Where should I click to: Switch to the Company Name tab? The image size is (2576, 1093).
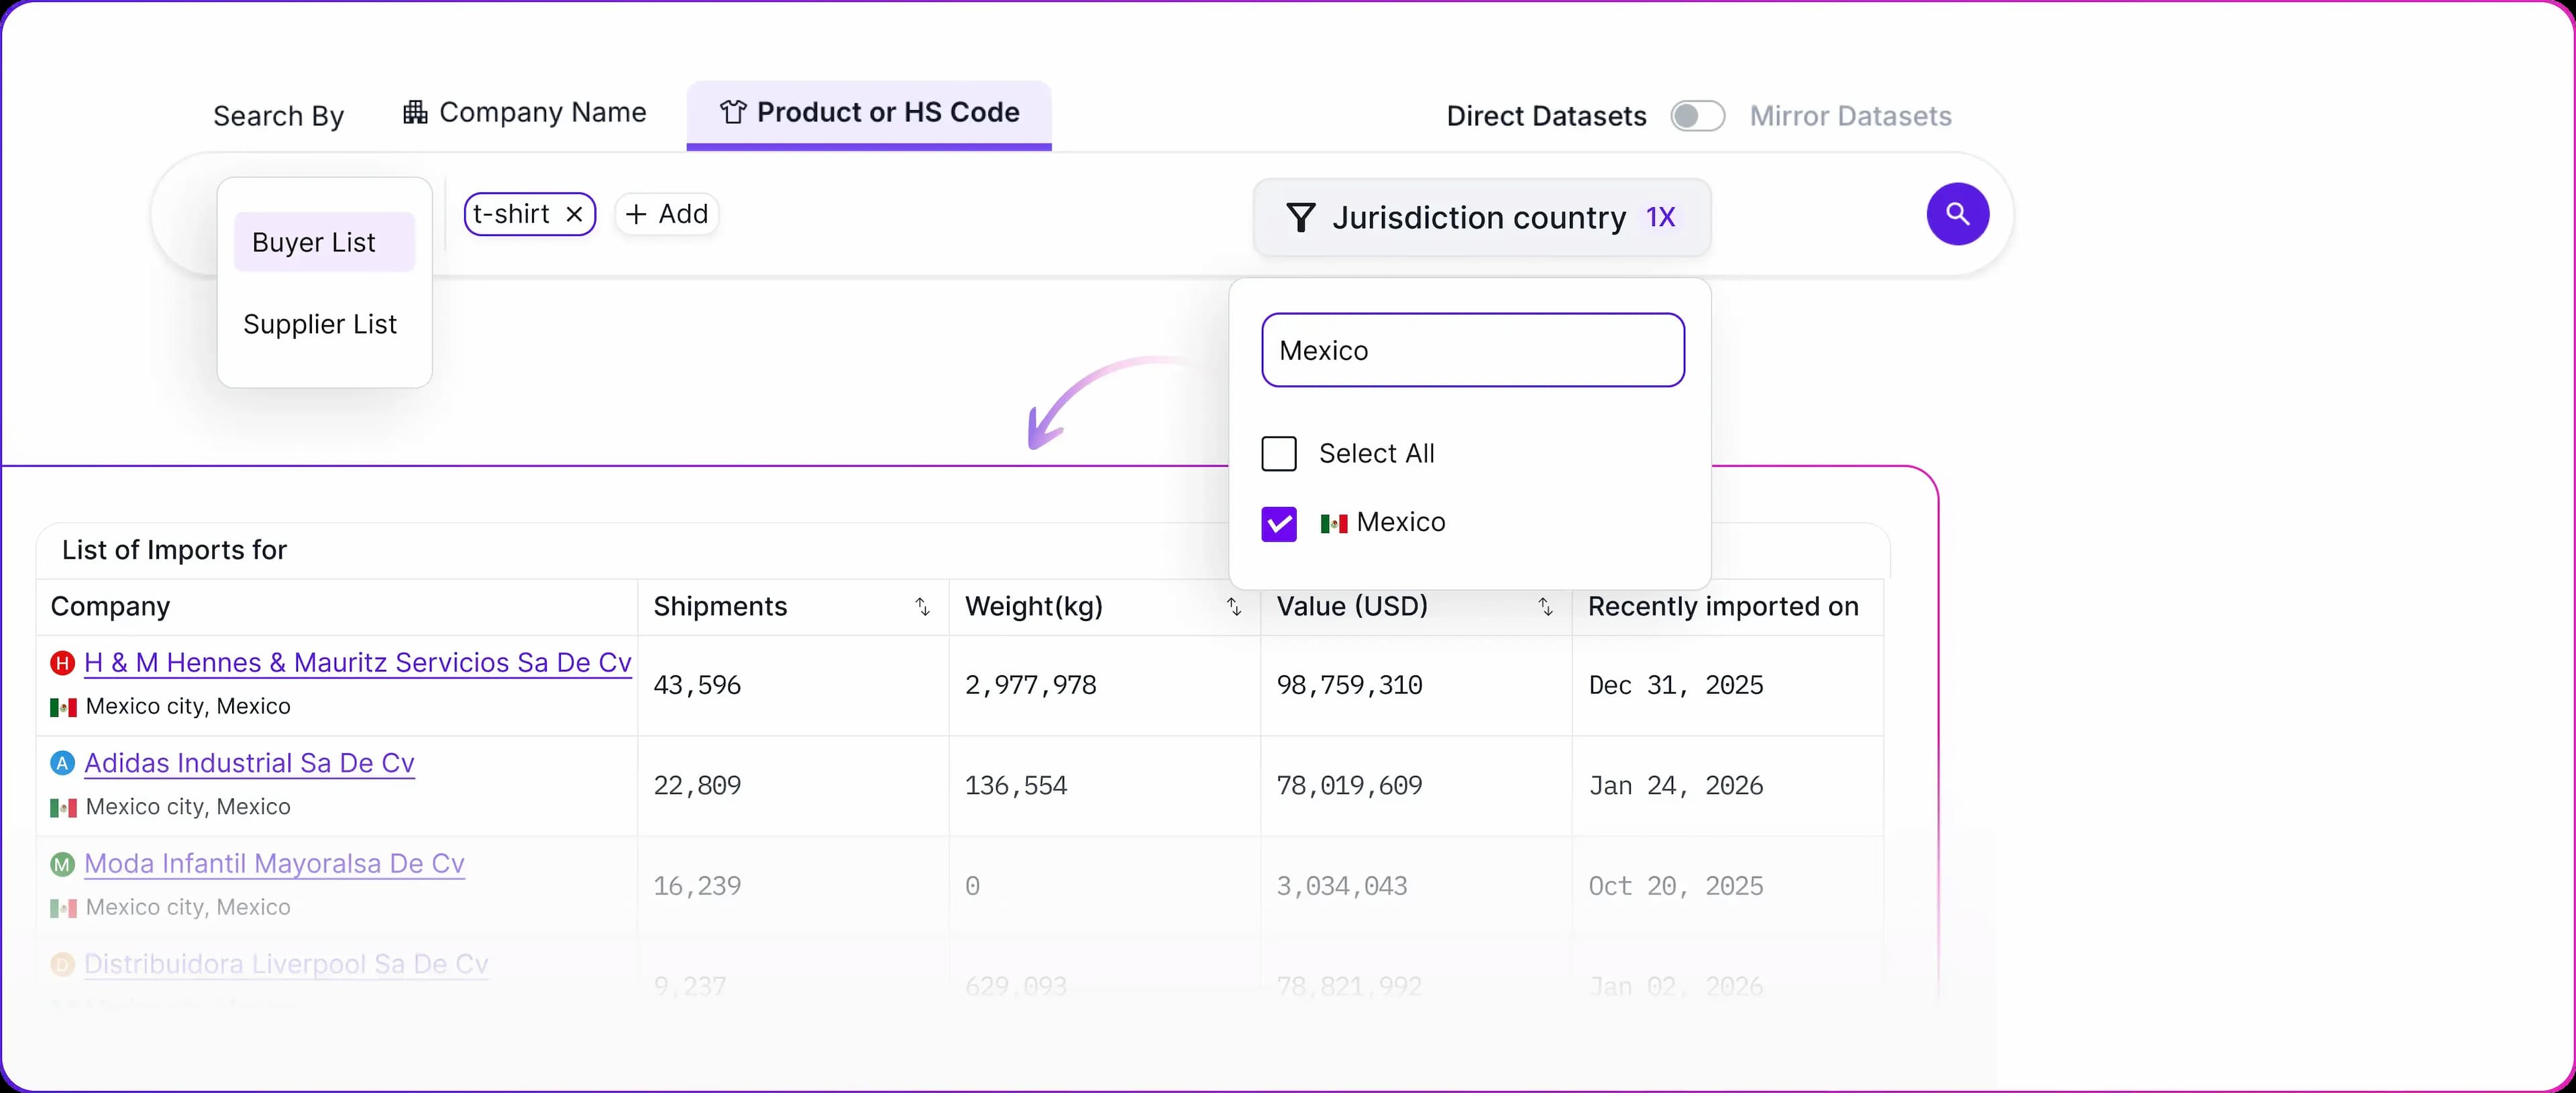coord(525,113)
